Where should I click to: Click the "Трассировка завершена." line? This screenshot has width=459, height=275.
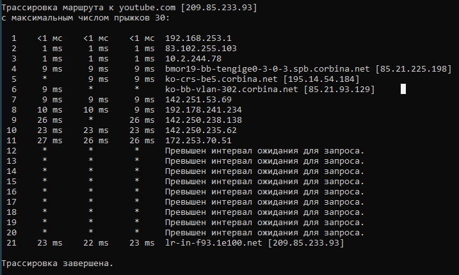pyautogui.click(x=58, y=263)
